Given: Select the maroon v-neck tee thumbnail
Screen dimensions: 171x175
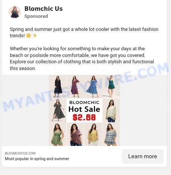Looking at the screenshot, I should 75,134.
